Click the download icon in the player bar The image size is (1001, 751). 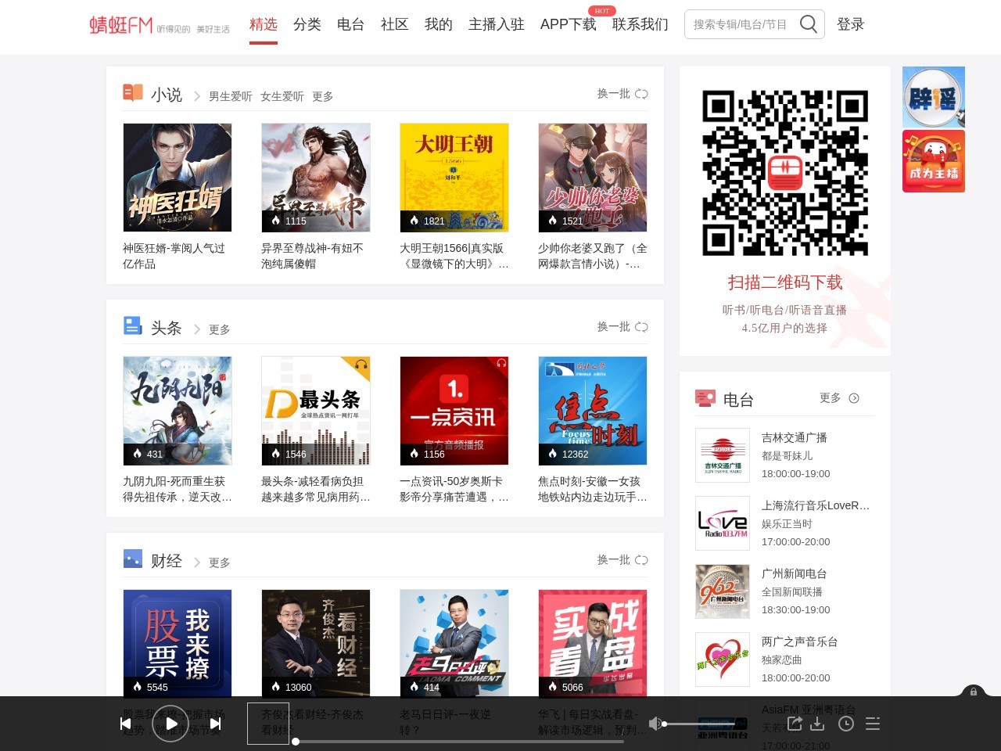pyautogui.click(x=820, y=724)
